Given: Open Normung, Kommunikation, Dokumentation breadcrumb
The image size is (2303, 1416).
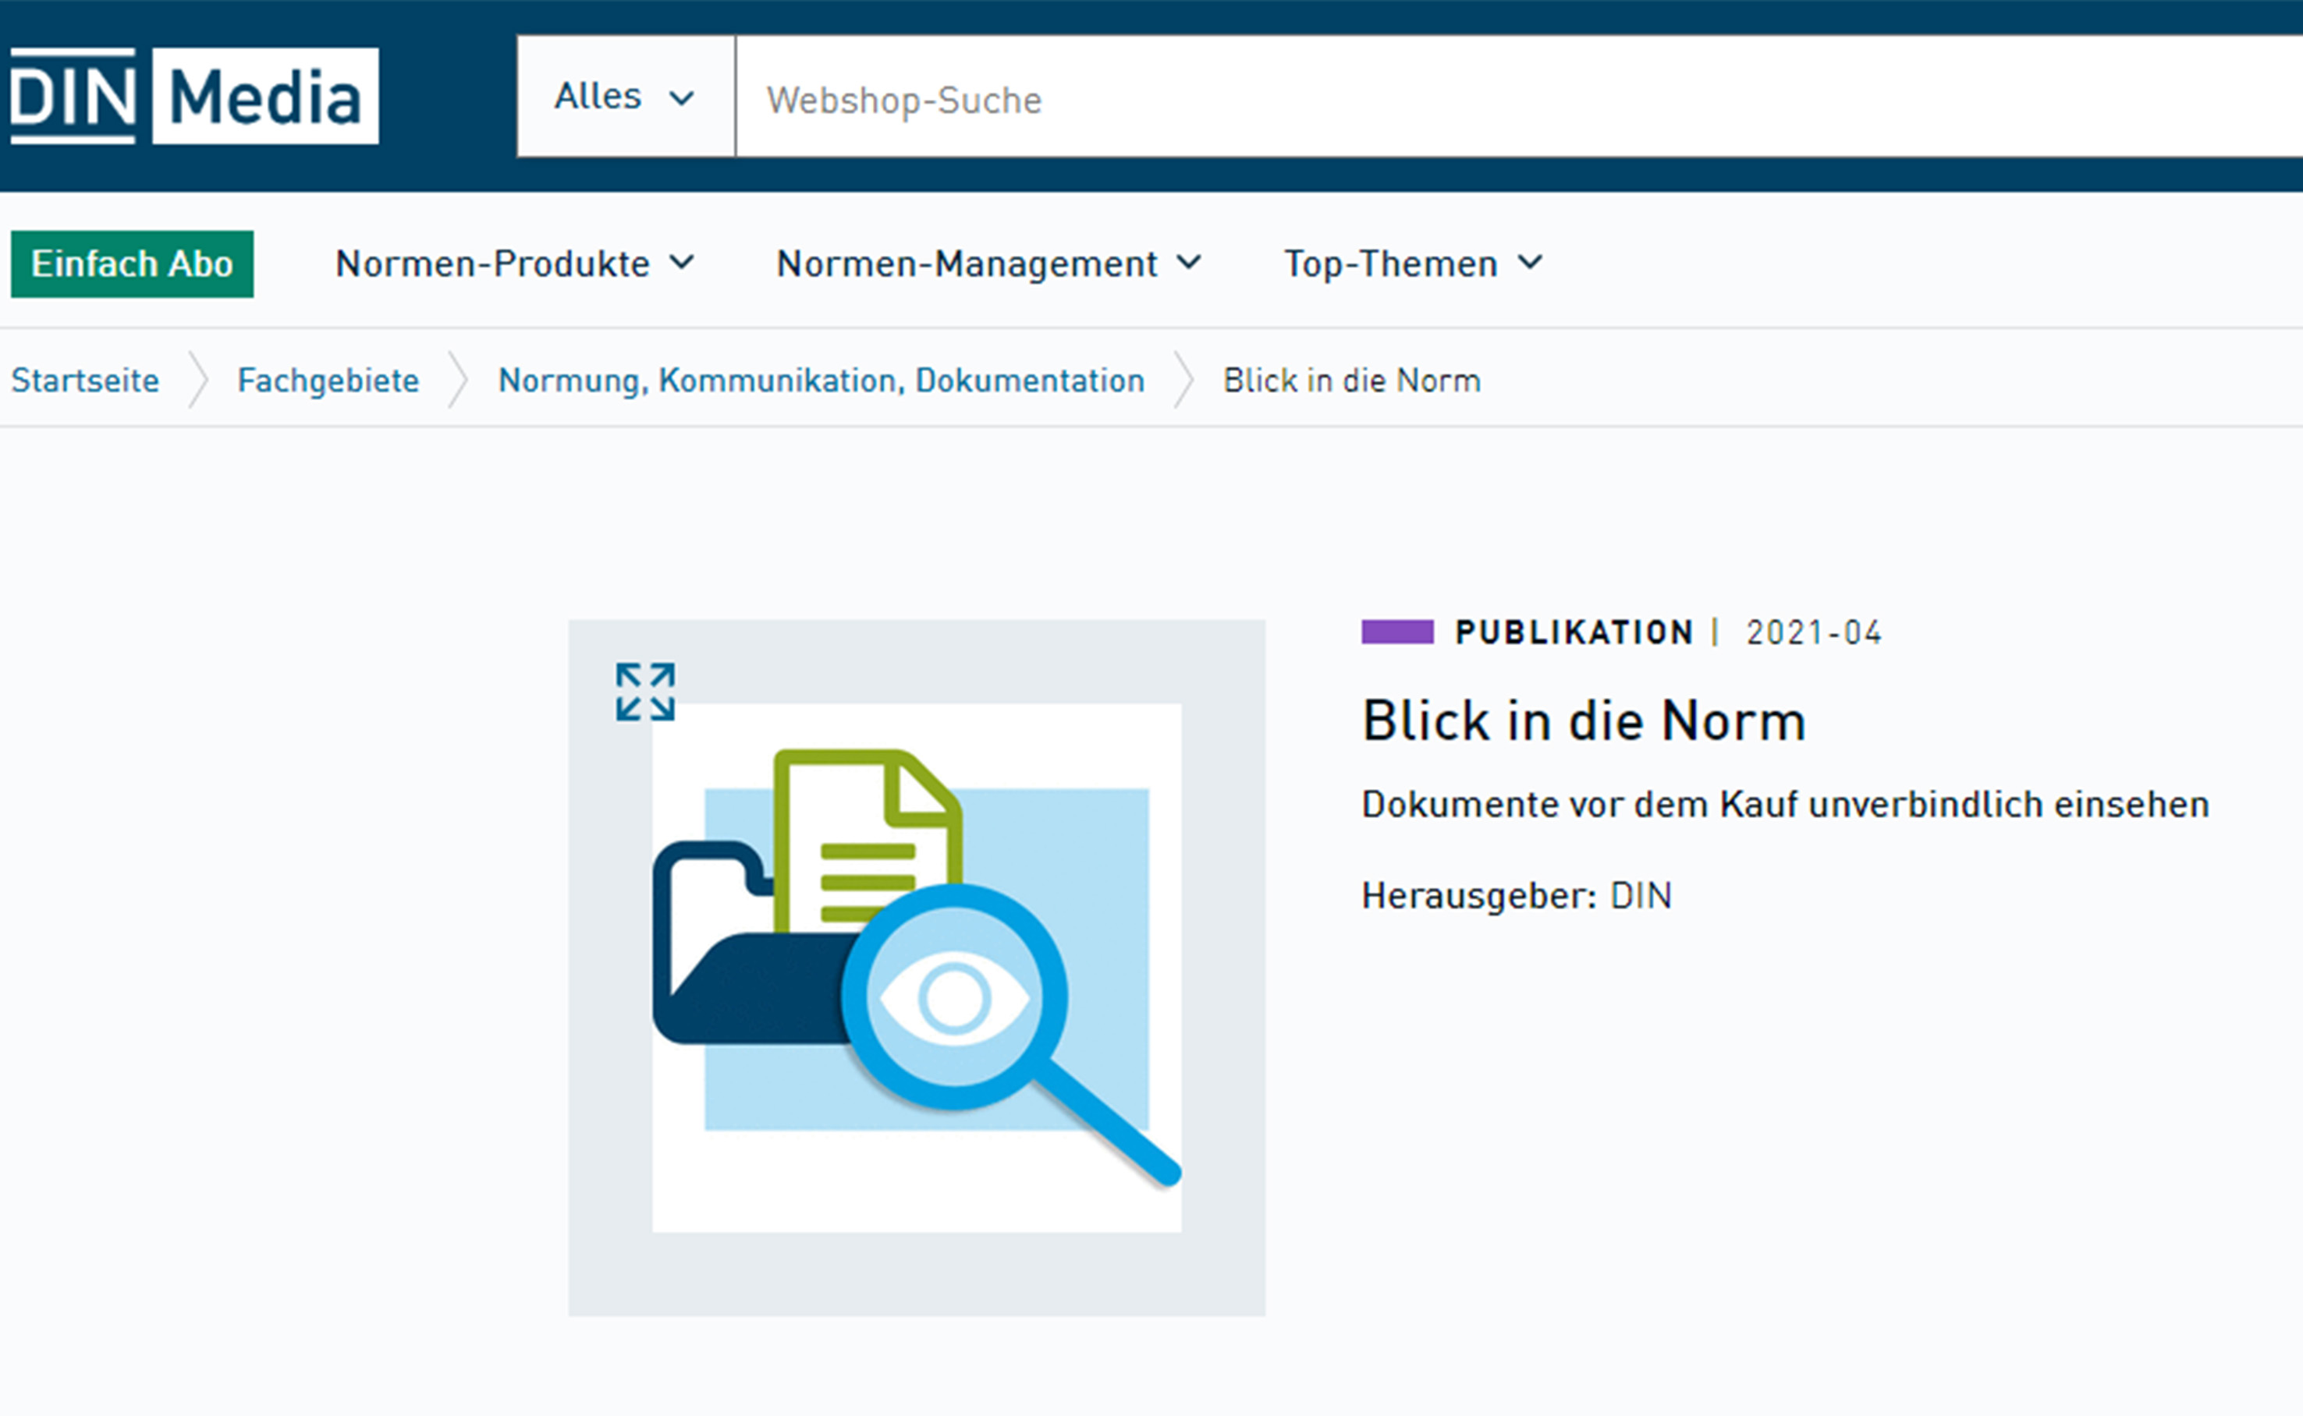Looking at the screenshot, I should point(821,381).
